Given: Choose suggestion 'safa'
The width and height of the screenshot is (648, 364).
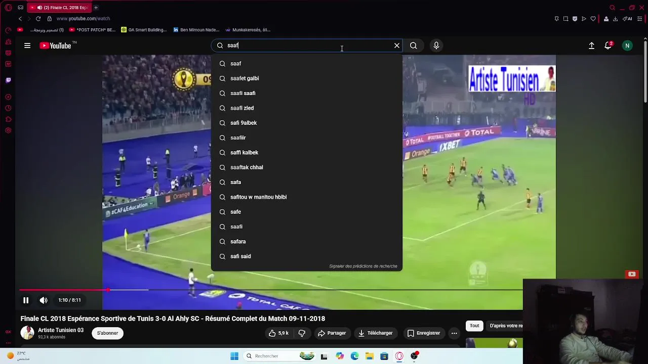Looking at the screenshot, I should click(x=307, y=182).
